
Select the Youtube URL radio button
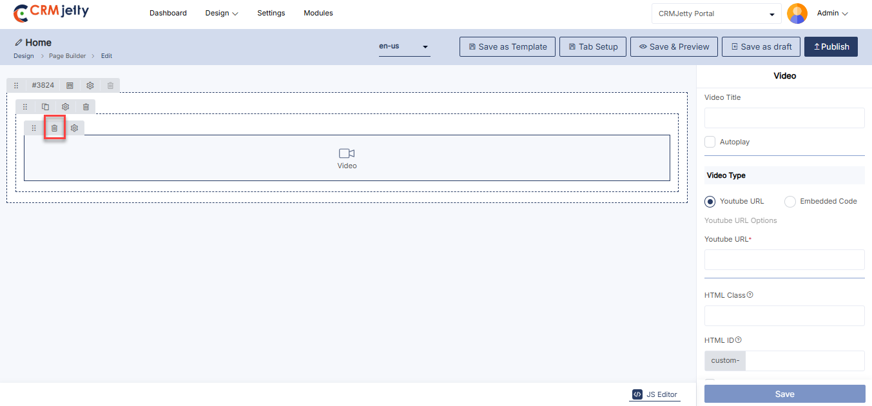tap(710, 202)
